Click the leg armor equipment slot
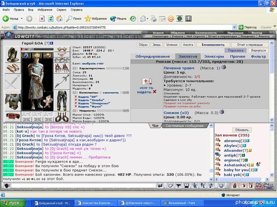This screenshot has height=207, width=277. click(x=62, y=100)
